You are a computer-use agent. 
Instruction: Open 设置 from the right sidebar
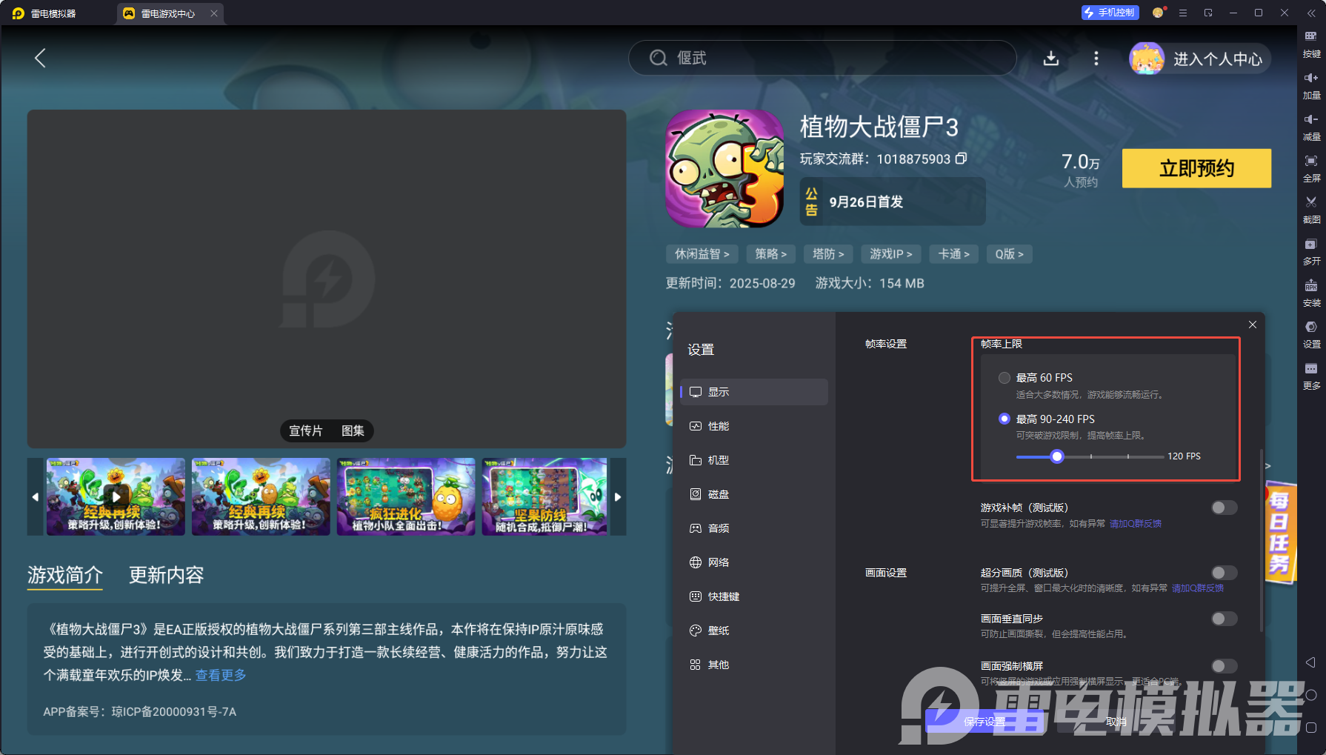(x=1311, y=334)
